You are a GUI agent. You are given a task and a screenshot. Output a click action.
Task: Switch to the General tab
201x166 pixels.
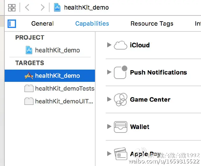[x=43, y=24]
